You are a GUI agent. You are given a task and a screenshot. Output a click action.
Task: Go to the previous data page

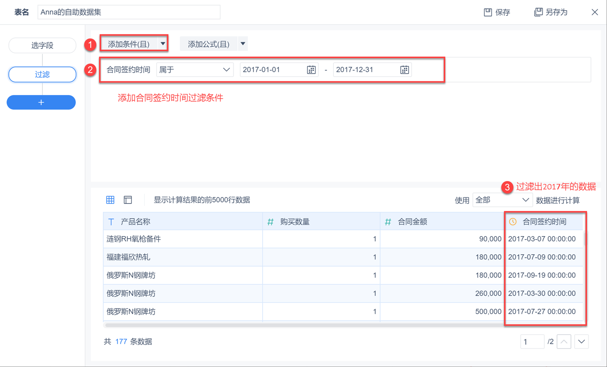tap(564, 342)
